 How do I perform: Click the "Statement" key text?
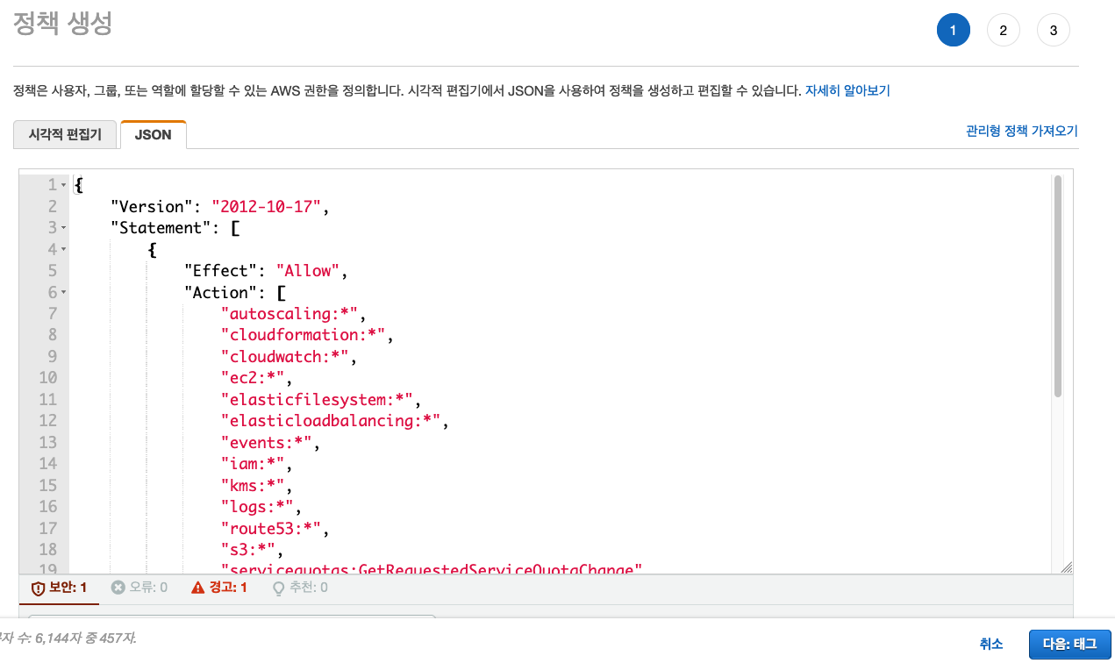click(161, 228)
